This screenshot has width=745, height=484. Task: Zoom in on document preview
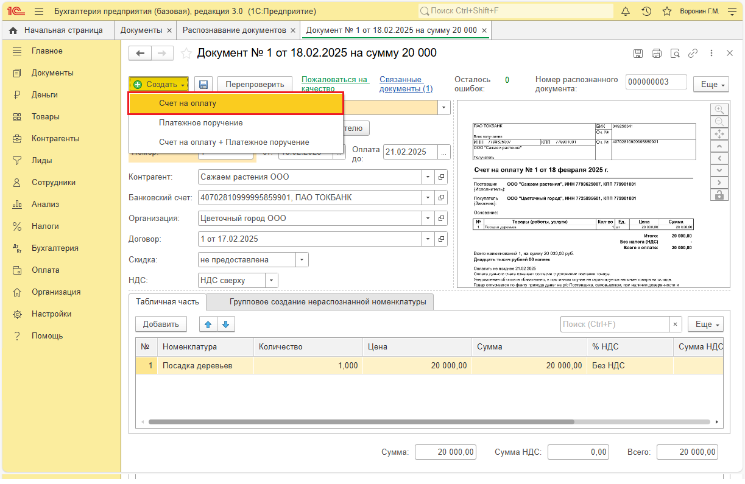click(719, 110)
